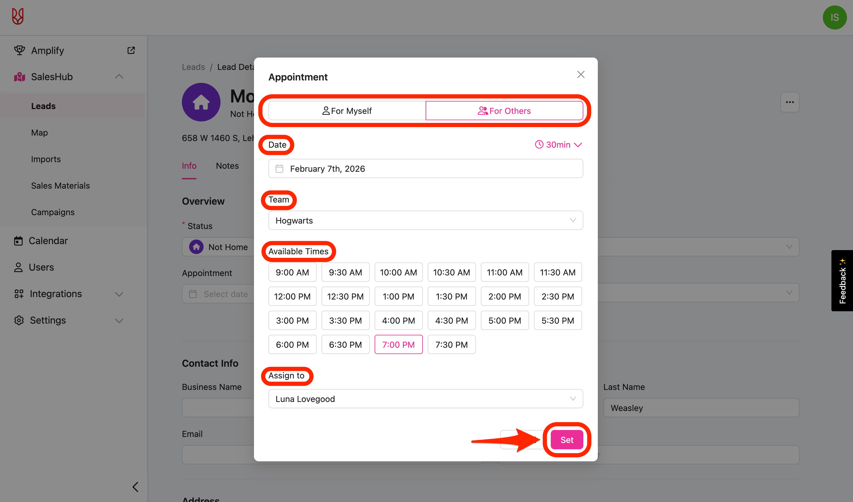Select the For Myself option
This screenshot has height=502, width=853.
pos(347,111)
